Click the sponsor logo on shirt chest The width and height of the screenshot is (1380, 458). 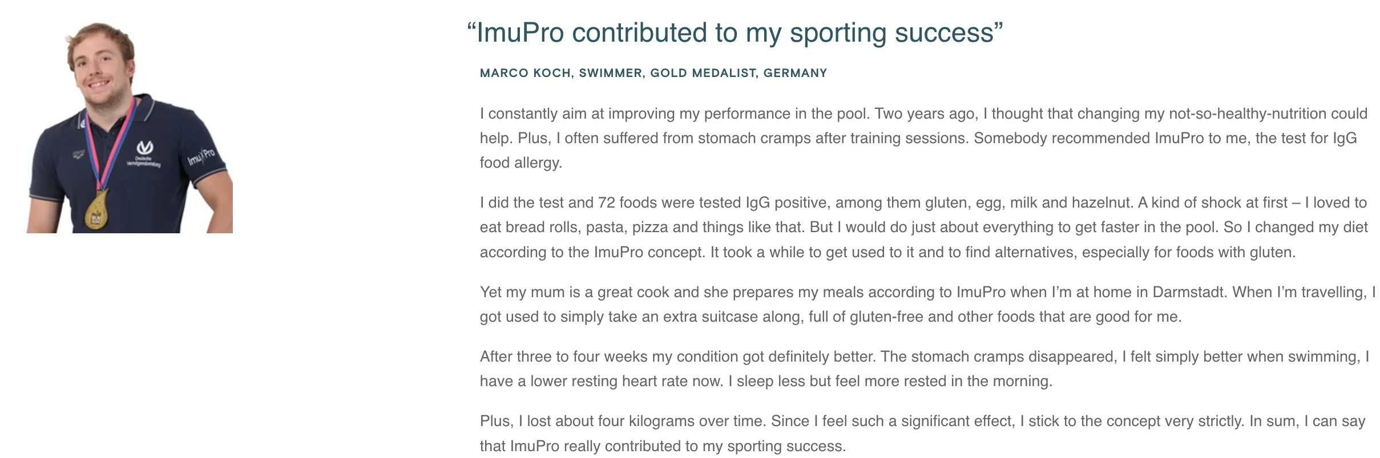(x=145, y=152)
